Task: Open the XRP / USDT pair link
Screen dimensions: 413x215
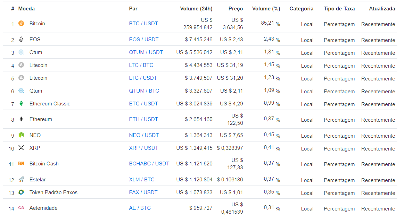Action: [x=143, y=148]
